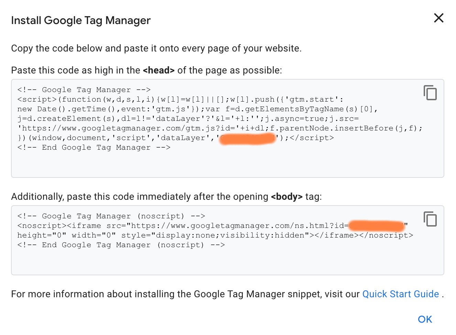Close the Install Google Tag Manager dialog
Viewport: 456px width, 335px height.
pyautogui.click(x=438, y=18)
